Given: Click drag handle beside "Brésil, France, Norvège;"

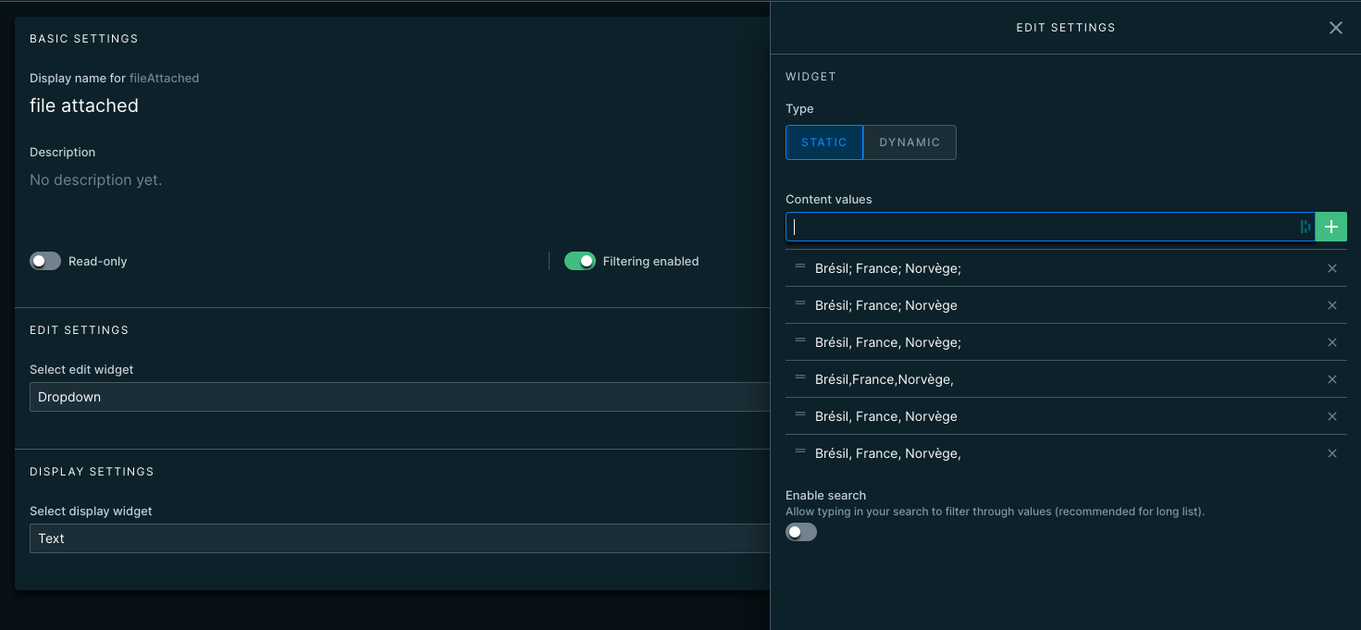Looking at the screenshot, I should tap(800, 340).
